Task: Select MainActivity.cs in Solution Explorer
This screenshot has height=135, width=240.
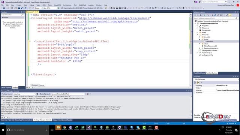Action: [207, 52]
